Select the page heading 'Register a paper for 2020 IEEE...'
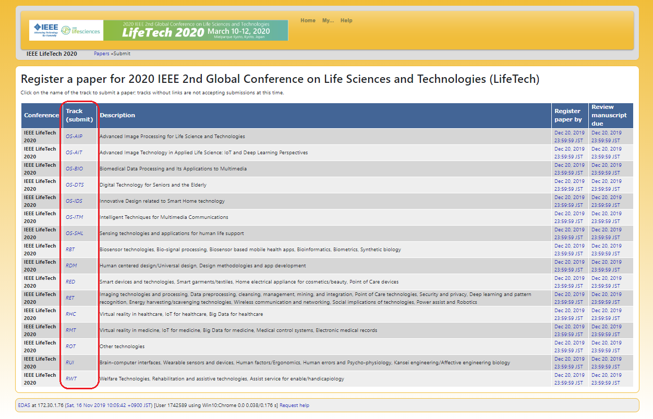 [x=280, y=80]
